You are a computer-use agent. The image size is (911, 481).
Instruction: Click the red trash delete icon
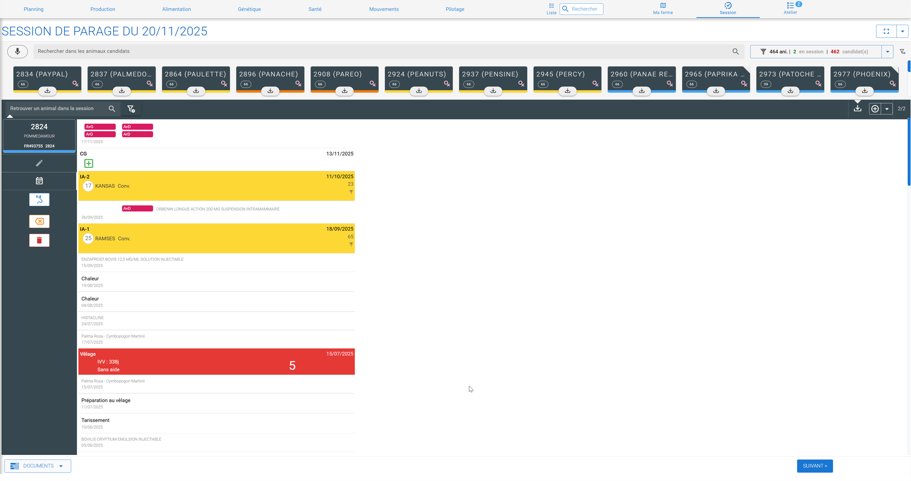point(39,240)
